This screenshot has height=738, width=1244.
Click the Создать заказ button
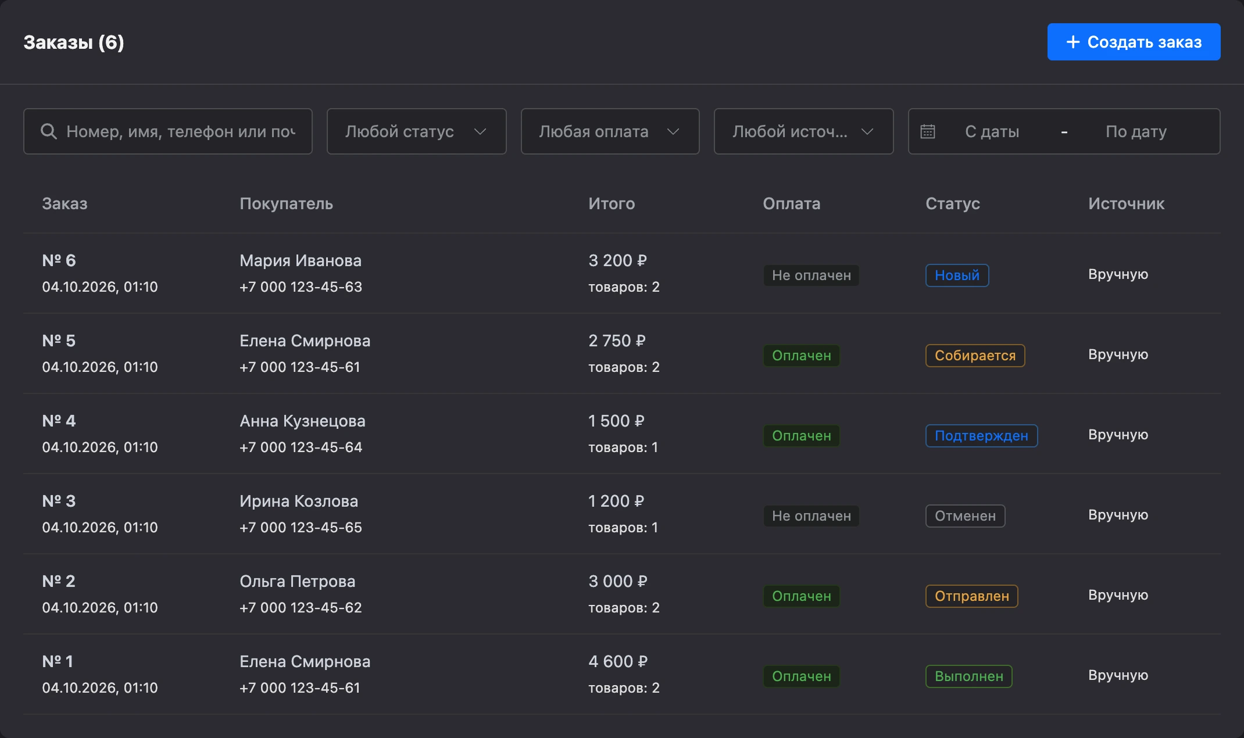(1134, 42)
